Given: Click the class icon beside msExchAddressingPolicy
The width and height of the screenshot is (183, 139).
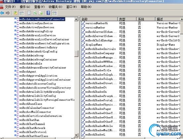Looking at the screenshot, I should pyautogui.click(x=17, y=31).
